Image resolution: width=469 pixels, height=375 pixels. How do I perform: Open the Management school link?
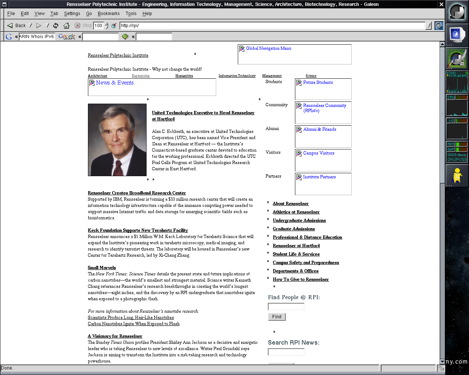[272, 76]
